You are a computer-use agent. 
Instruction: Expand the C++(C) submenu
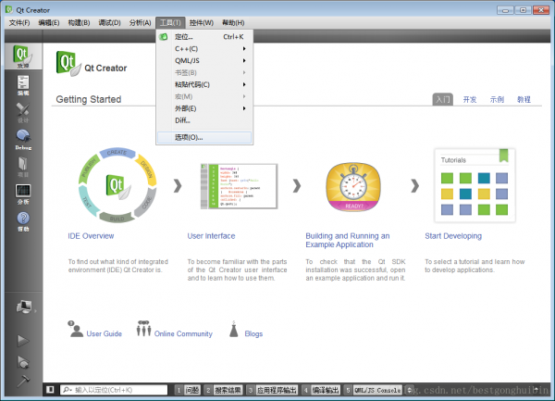[204, 49]
